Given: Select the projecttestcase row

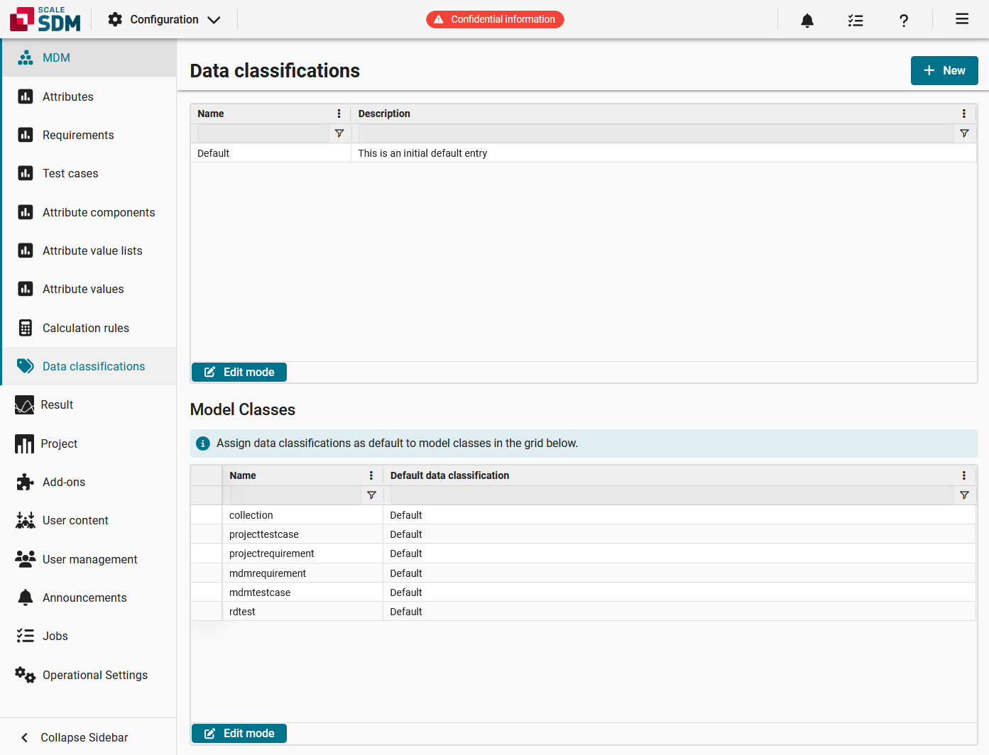Looking at the screenshot, I should click(584, 534).
